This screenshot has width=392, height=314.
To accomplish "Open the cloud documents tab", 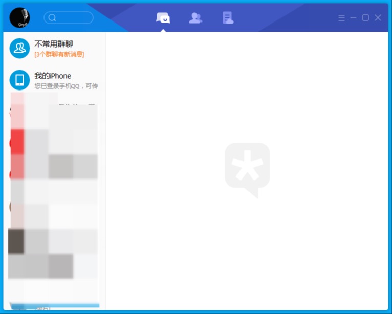I will coord(228,18).
